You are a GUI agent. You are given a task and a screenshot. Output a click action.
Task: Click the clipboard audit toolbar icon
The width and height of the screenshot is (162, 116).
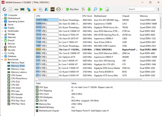pos(40,9)
